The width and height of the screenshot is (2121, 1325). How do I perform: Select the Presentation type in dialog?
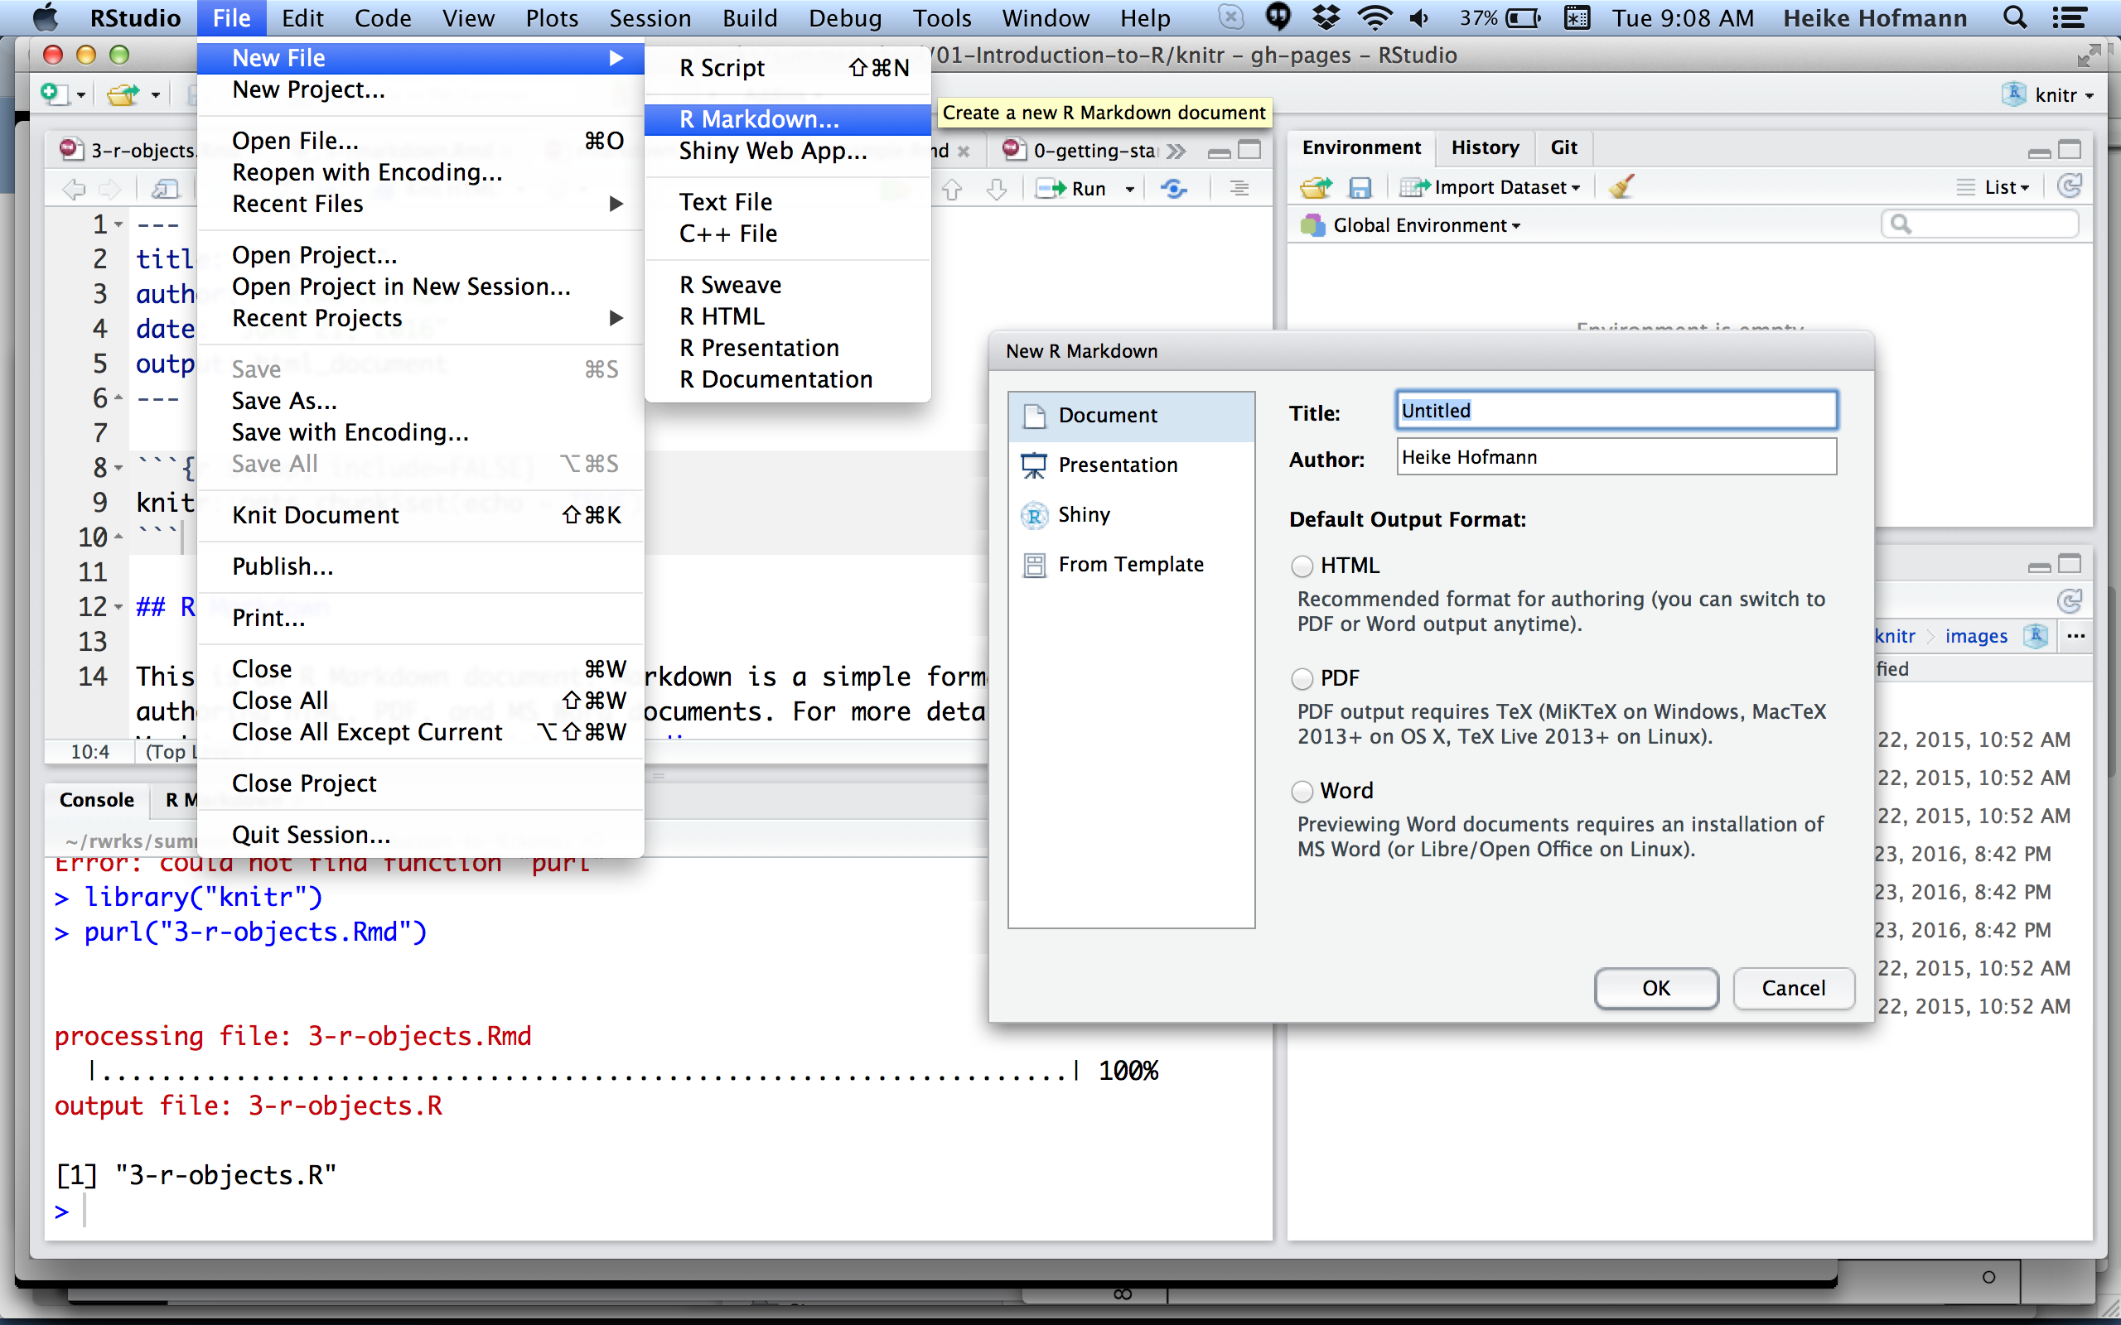(1117, 465)
